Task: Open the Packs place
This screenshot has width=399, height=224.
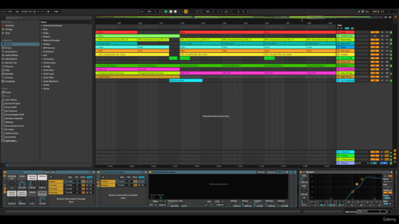Action: click(8, 93)
